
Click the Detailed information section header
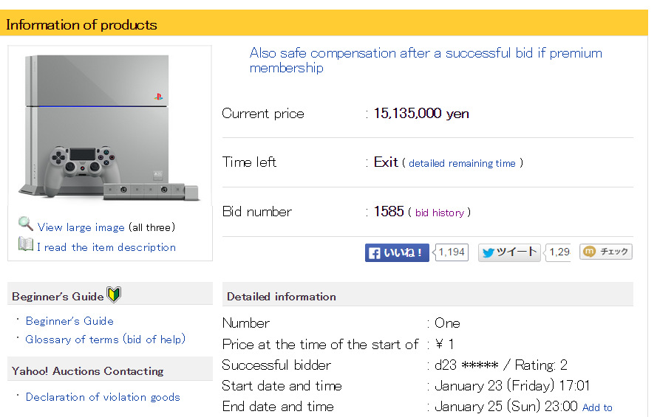(282, 297)
